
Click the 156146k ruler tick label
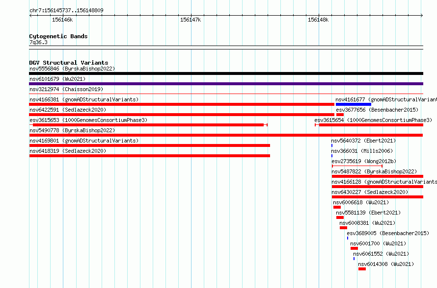(62, 20)
